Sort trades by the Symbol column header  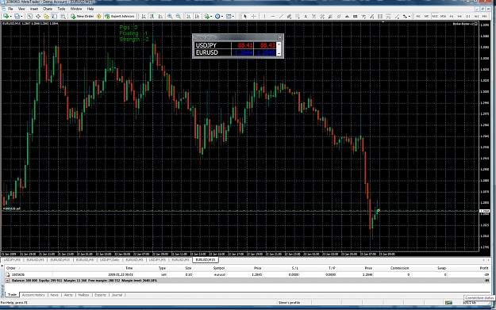tap(219, 268)
